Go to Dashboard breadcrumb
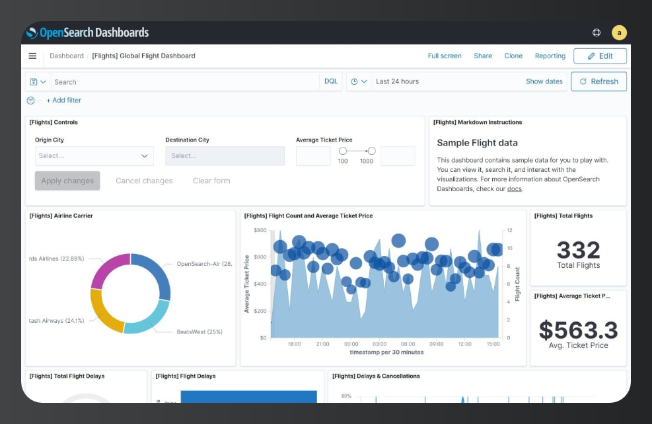The image size is (652, 424). [67, 56]
